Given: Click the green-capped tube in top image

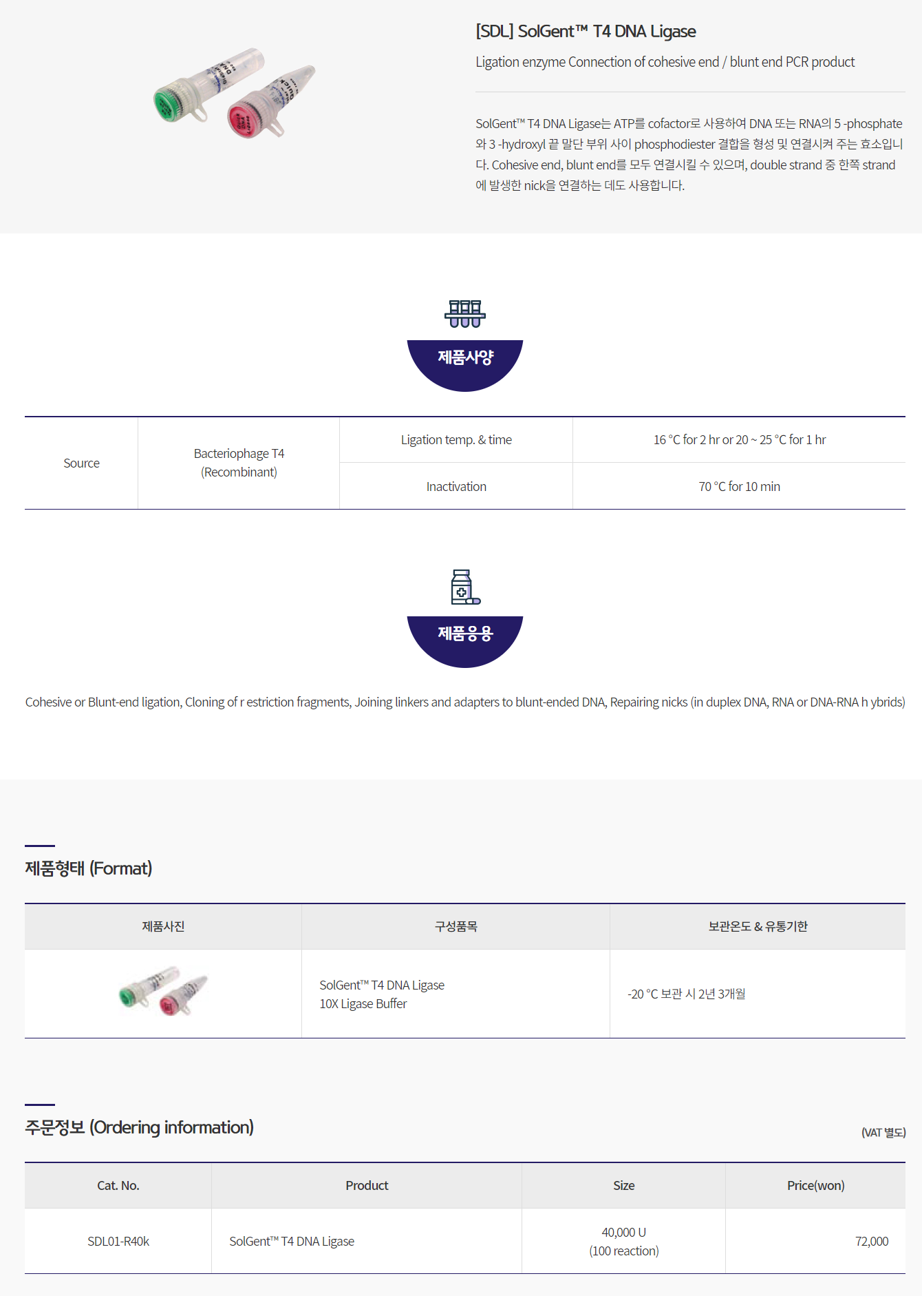Looking at the screenshot, I should [x=205, y=86].
